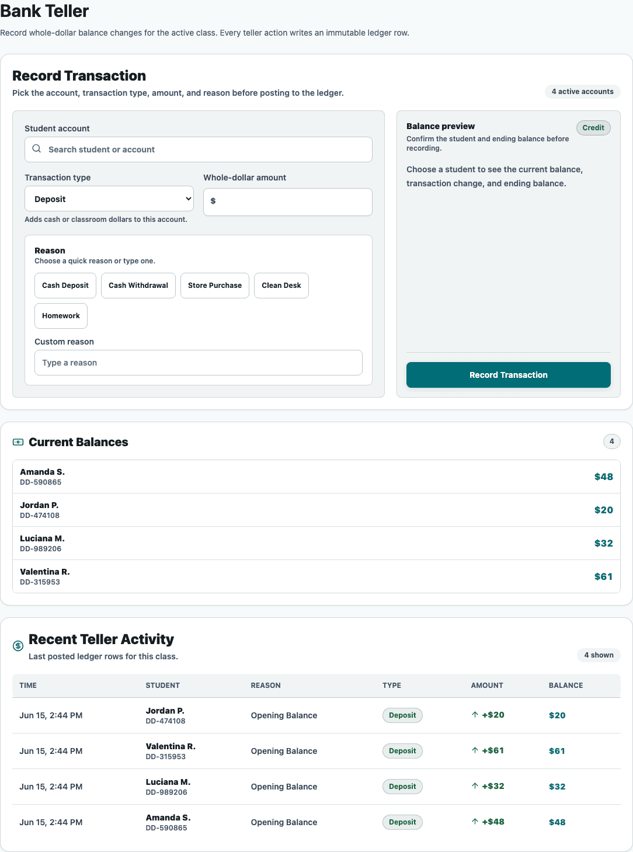Choose the Homework quick reason
Viewport: 633px width, 852px height.
[61, 316]
